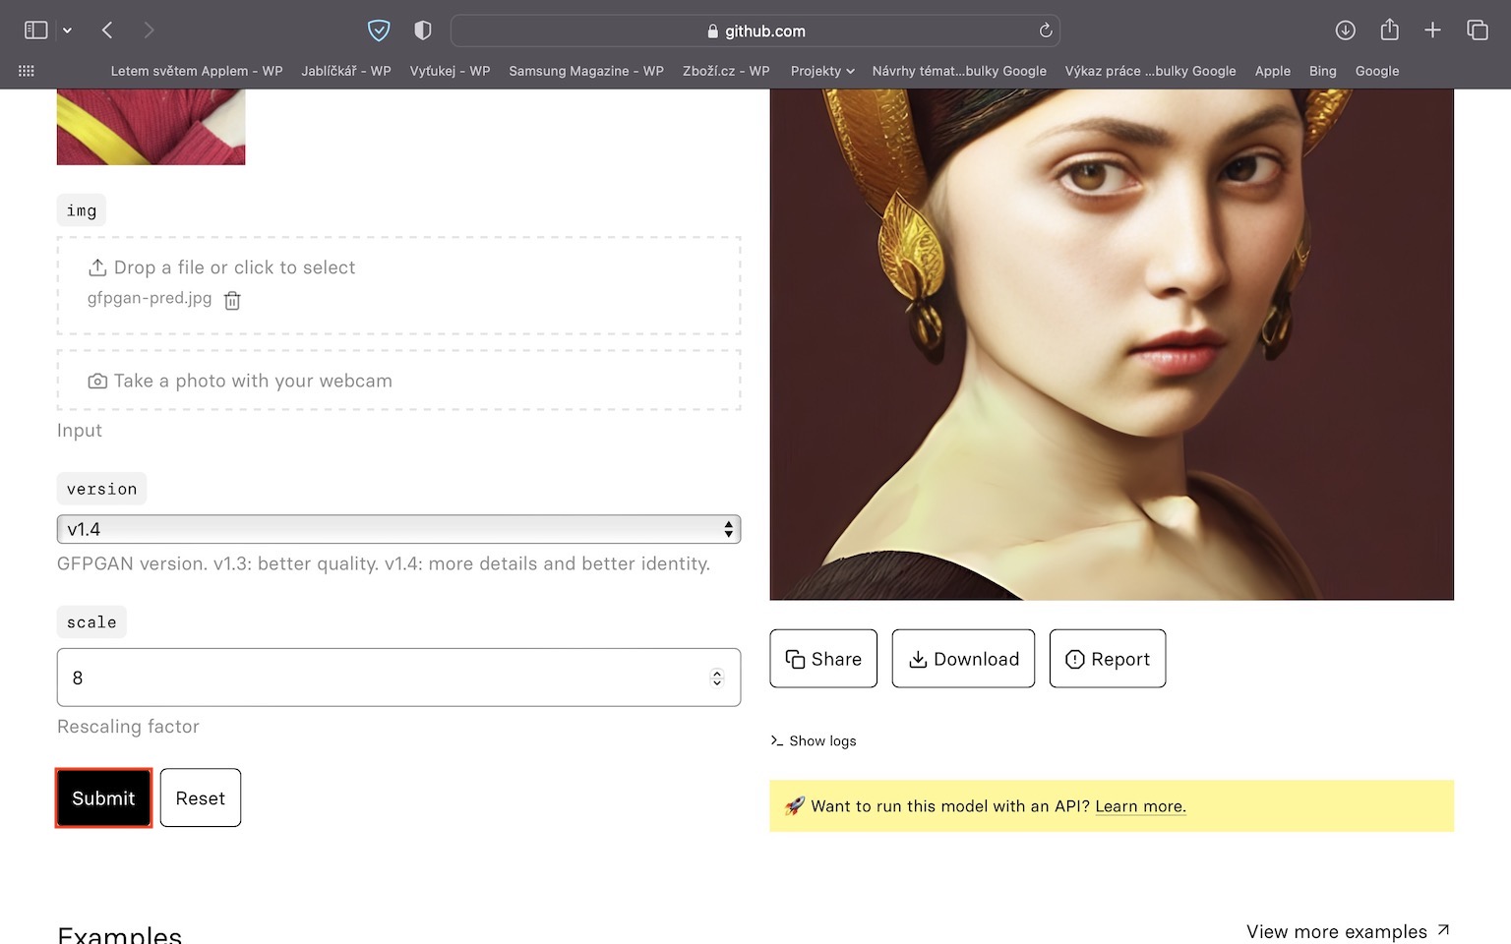Expand the sidebar options chevron
This screenshot has width=1511, height=944.
[67, 30]
